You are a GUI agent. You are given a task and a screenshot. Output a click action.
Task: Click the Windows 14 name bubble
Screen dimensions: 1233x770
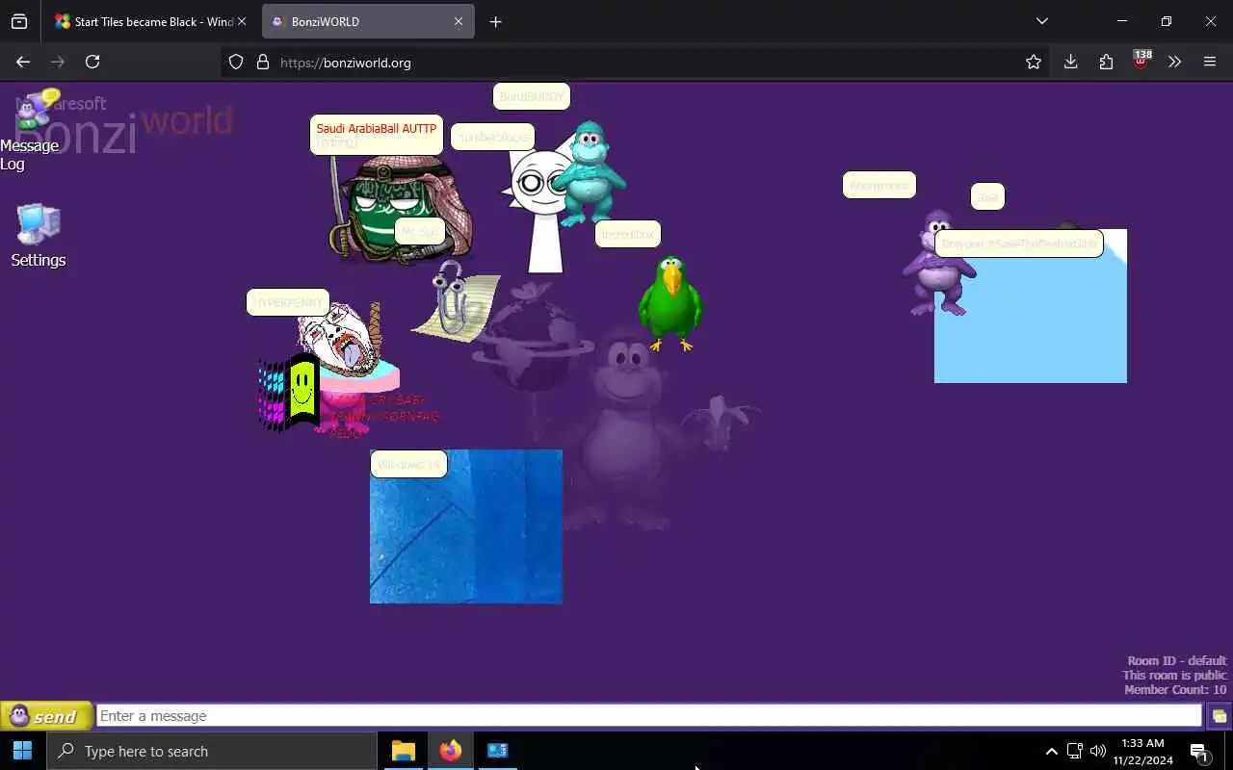tap(408, 464)
